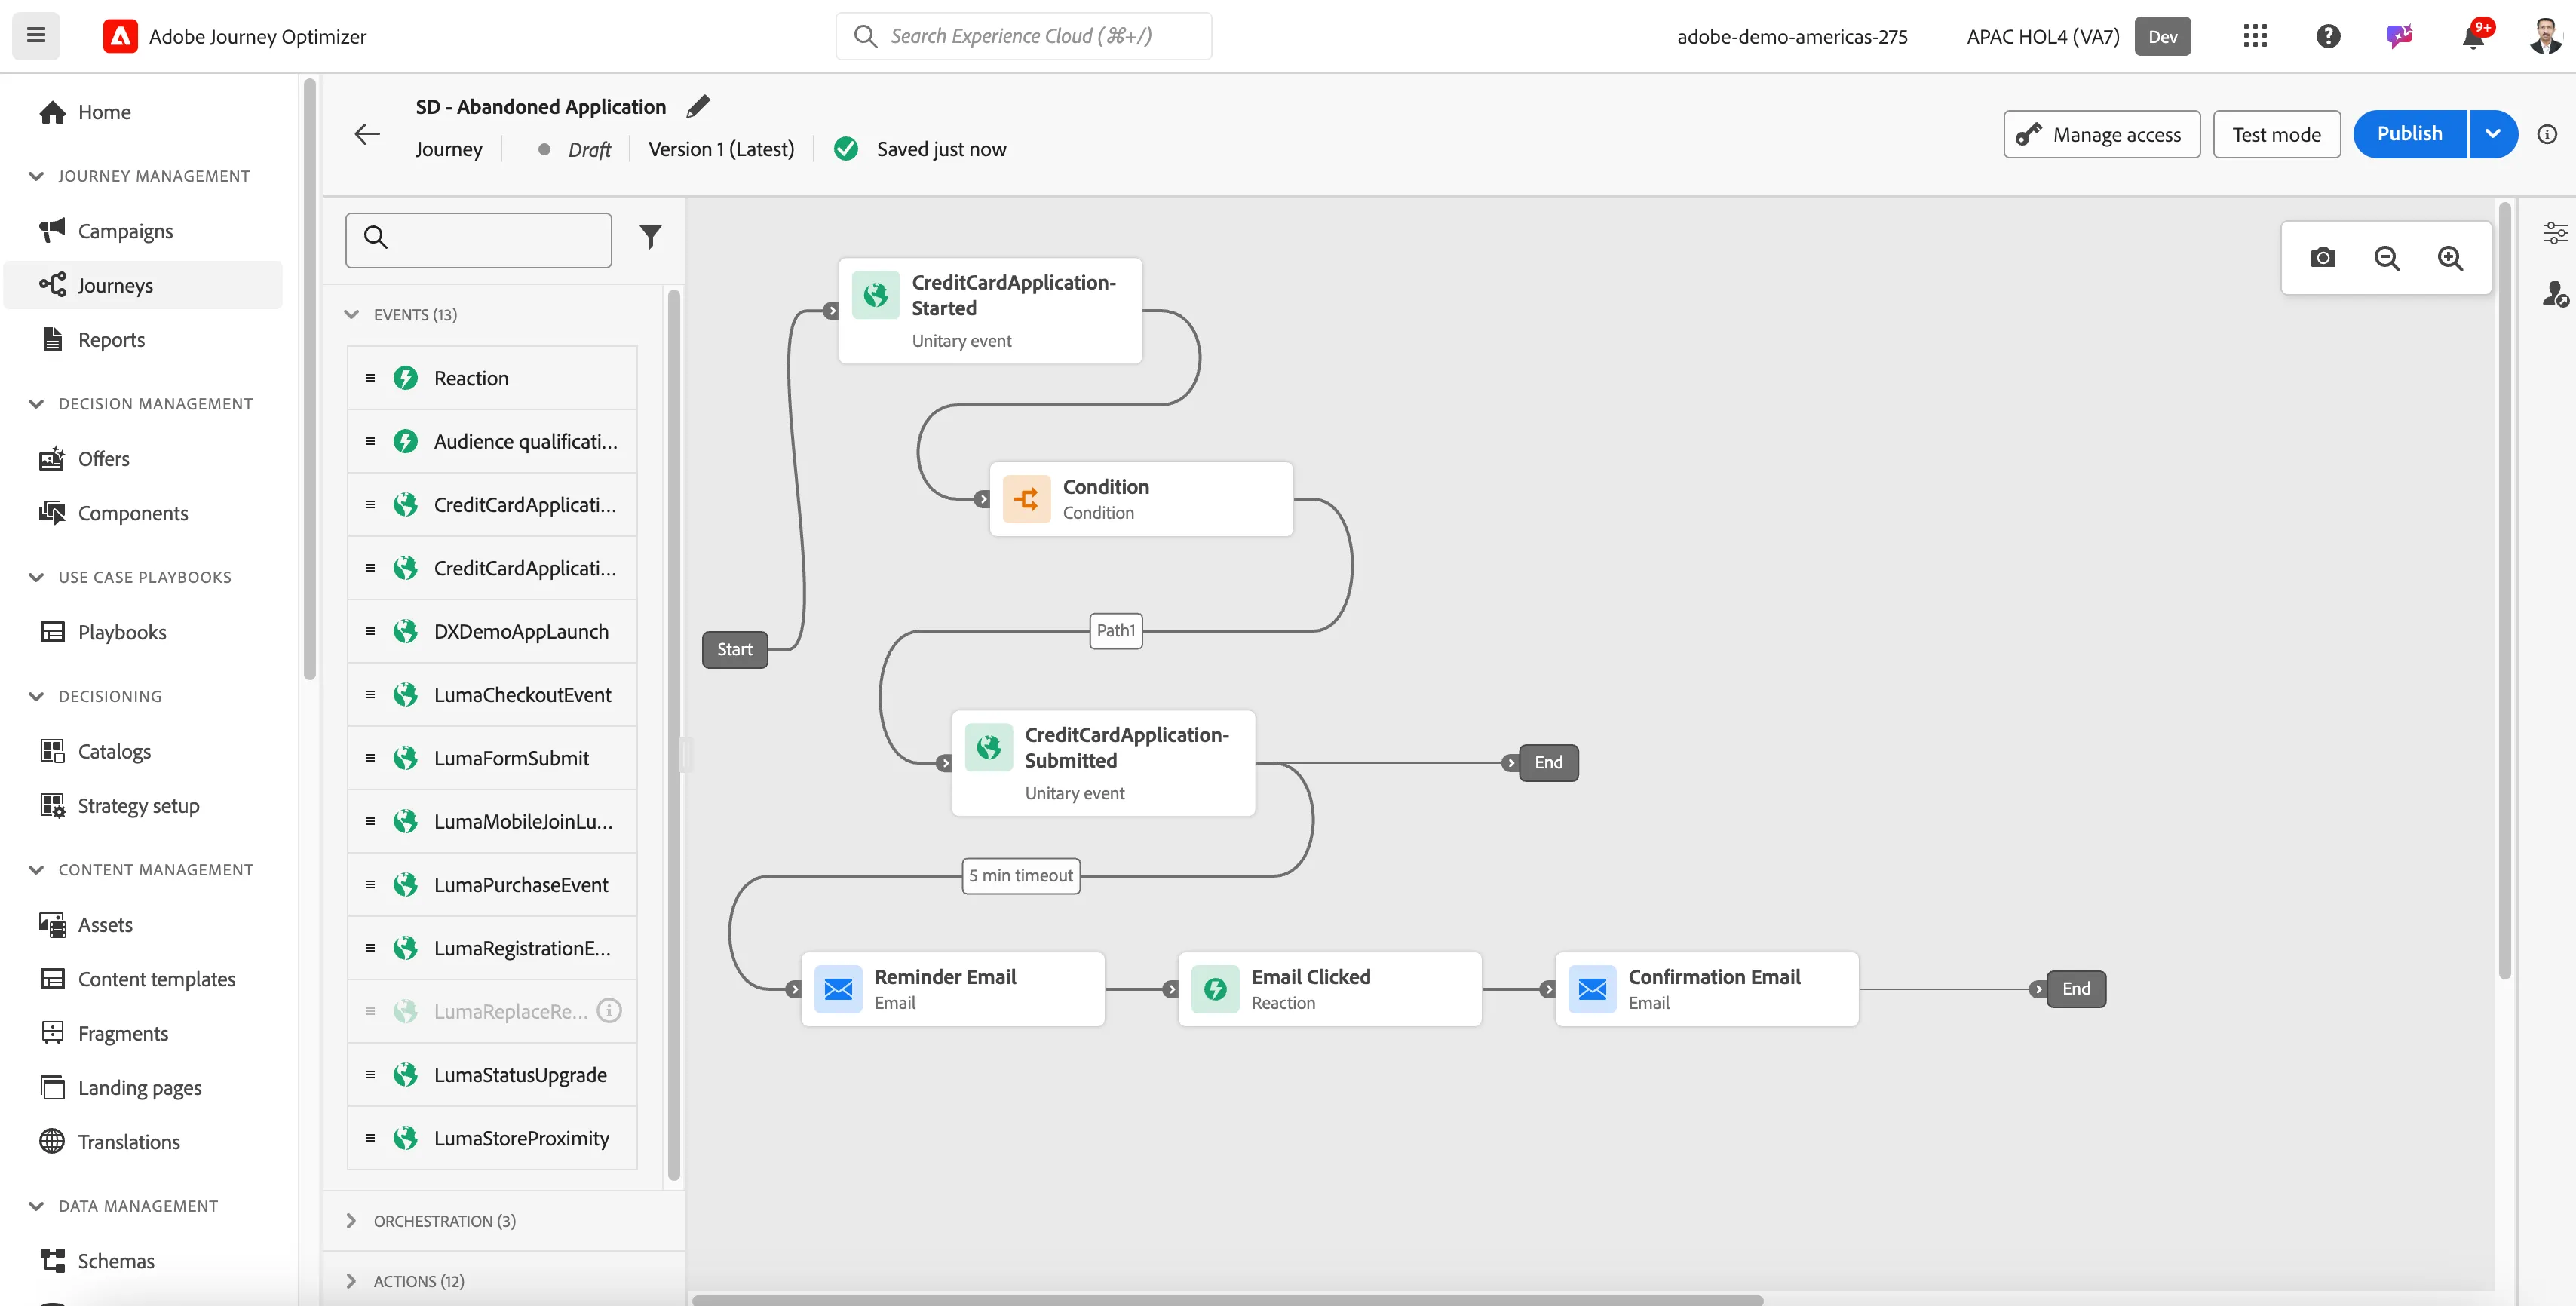Open the Help question mark icon
This screenshot has height=1306, width=2576.
tap(2328, 36)
